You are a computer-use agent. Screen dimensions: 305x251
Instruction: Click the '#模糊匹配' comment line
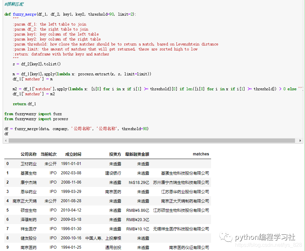pyautogui.click(x=14, y=4)
